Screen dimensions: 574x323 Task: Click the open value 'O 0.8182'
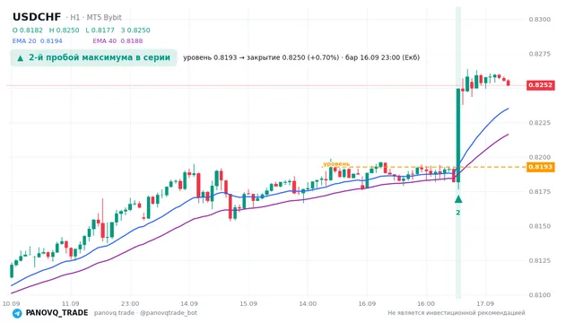(28, 31)
